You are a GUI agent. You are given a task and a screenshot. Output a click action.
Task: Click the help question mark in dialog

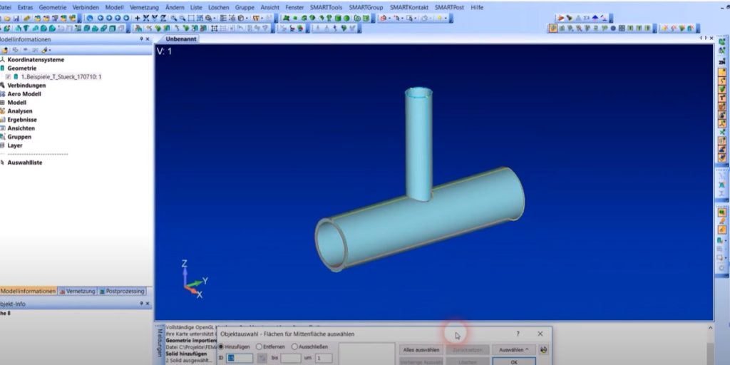[518, 334]
